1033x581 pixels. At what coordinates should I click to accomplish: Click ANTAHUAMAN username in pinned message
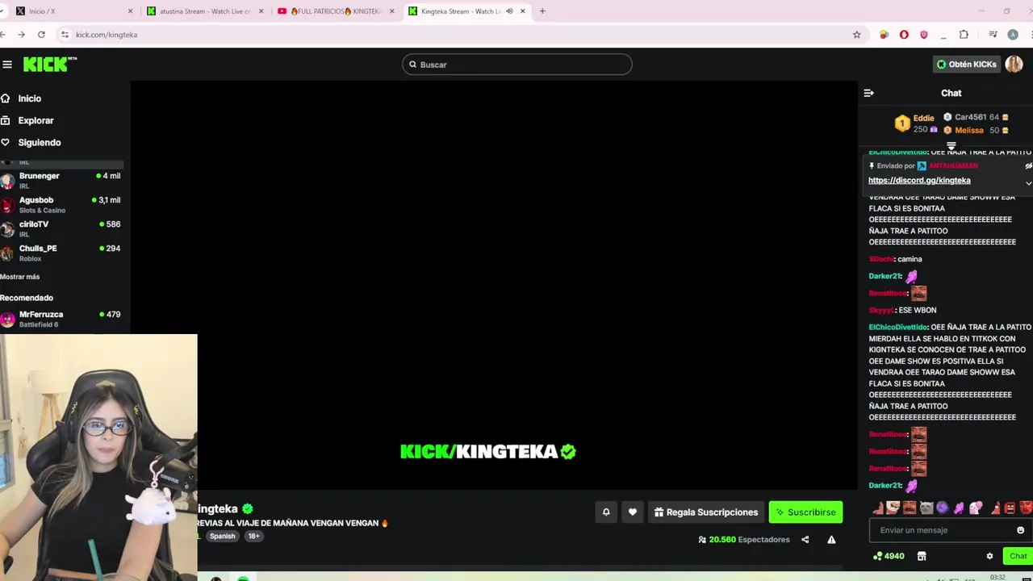point(953,166)
